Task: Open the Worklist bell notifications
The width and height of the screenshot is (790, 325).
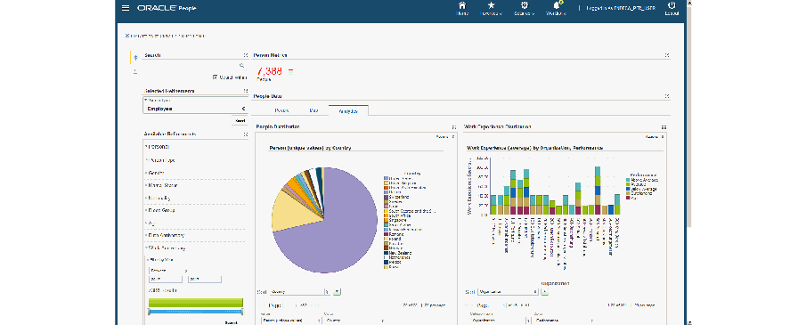Action: [x=557, y=9]
